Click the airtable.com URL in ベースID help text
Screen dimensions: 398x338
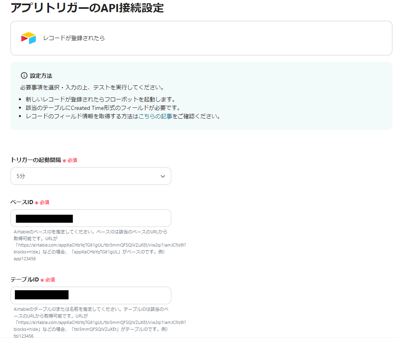click(92, 247)
